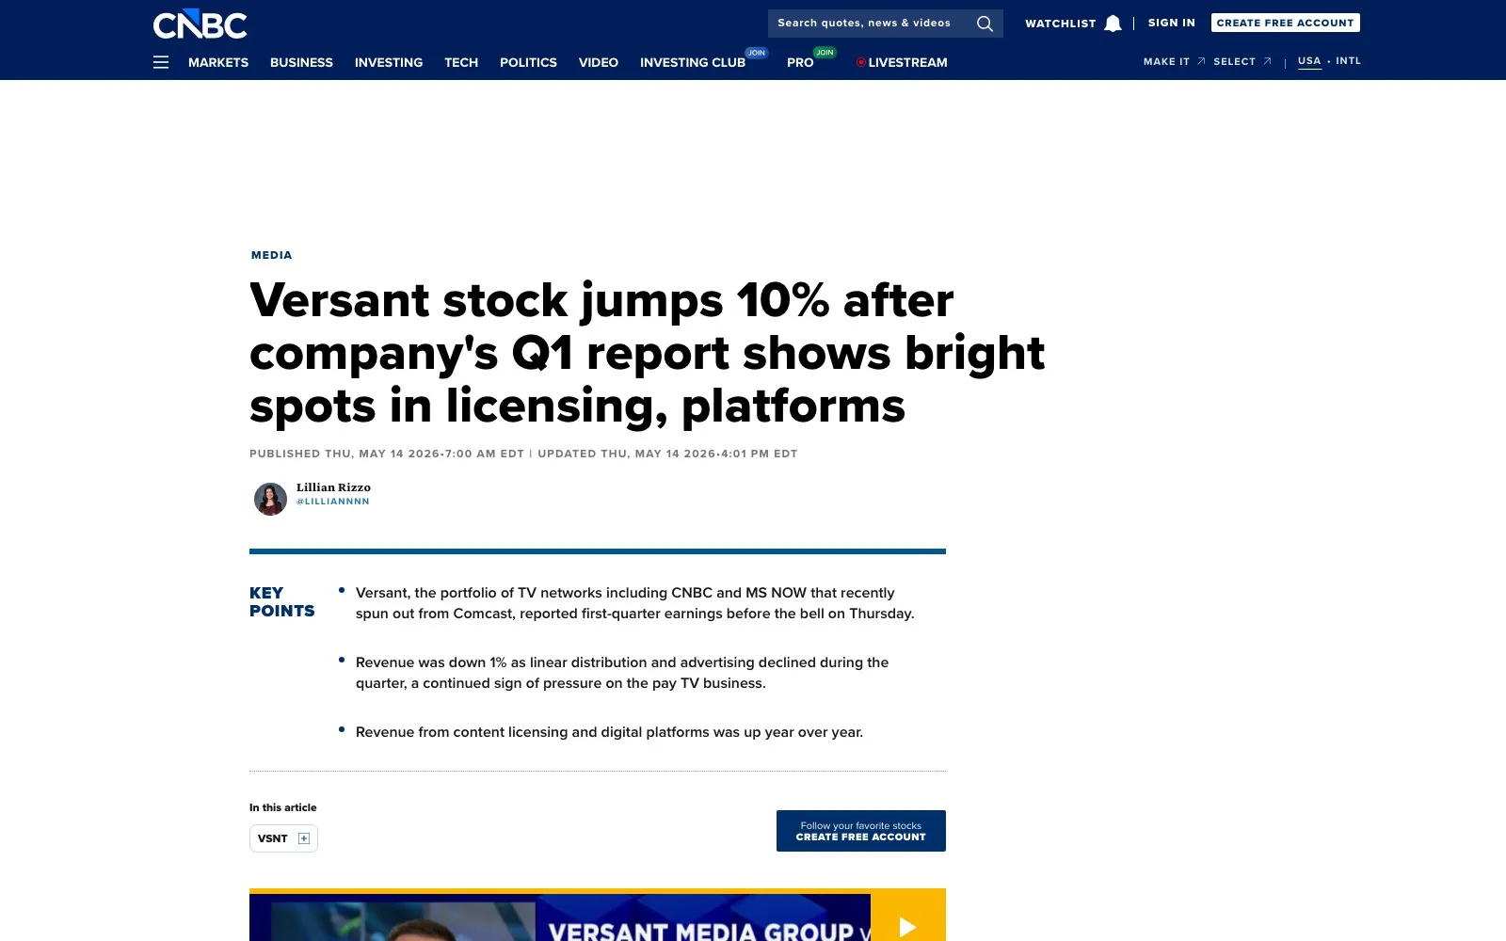The image size is (1506, 941).
Task: Click the key point about Versant's TV networks portfolio
Action: click(x=635, y=603)
